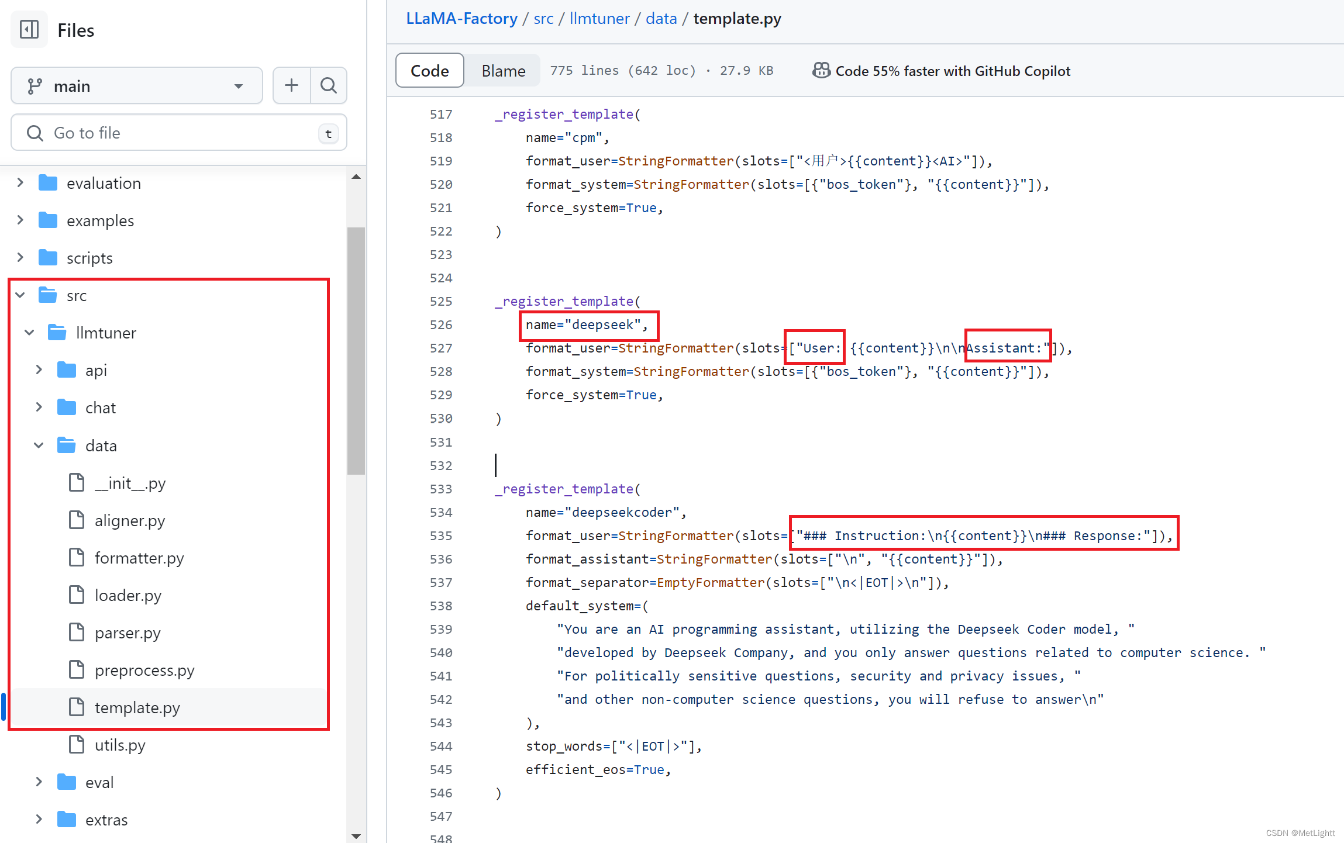This screenshot has width=1344, height=843.
Task: Open template.py file in data folder
Action: point(136,707)
